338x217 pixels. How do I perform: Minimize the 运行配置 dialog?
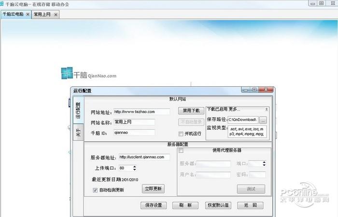(246, 90)
